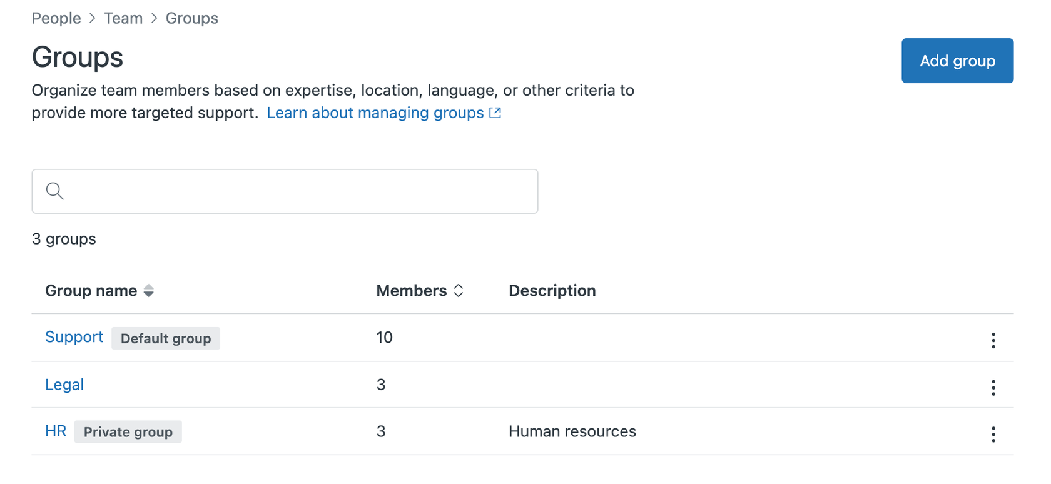Open the Legal group
Image resolution: width=1051 pixels, height=484 pixels.
click(x=64, y=385)
